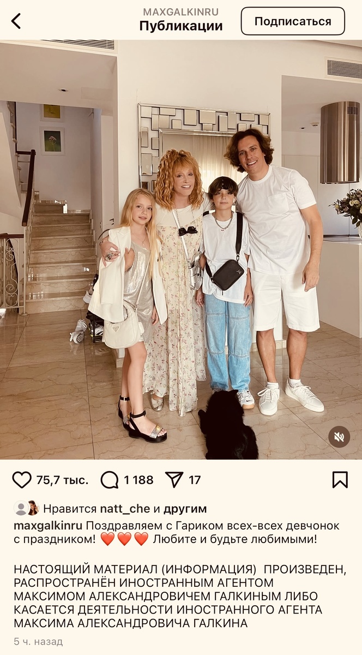Tap the foreign agent disclaimer text

point(179,597)
